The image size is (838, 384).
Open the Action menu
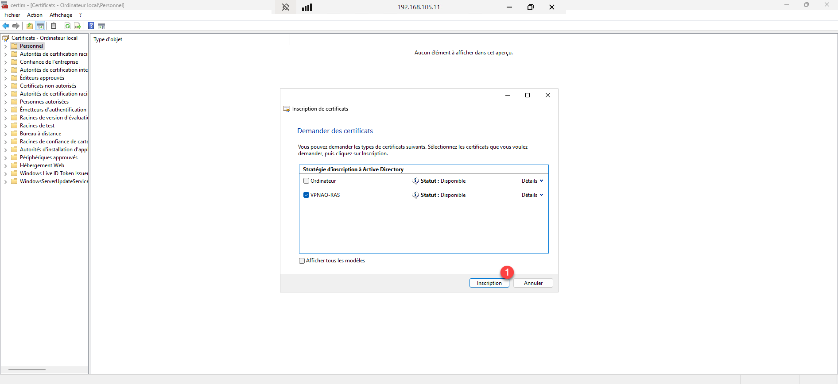point(35,15)
